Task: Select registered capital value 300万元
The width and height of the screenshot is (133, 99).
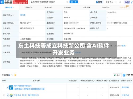Action: pos(67,18)
